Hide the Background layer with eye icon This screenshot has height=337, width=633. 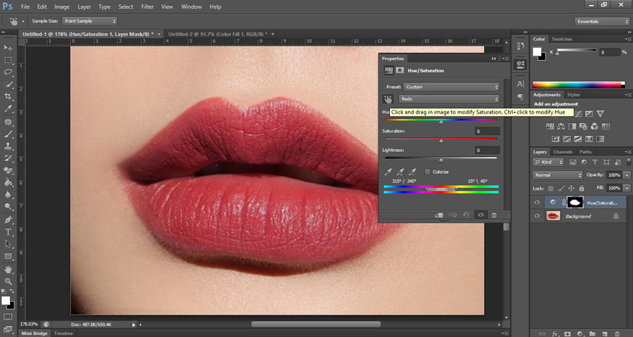coord(537,216)
